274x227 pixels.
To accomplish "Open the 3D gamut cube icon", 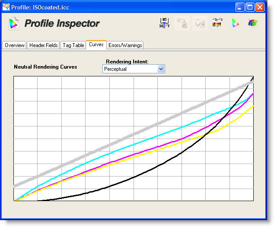I will point(253,24).
